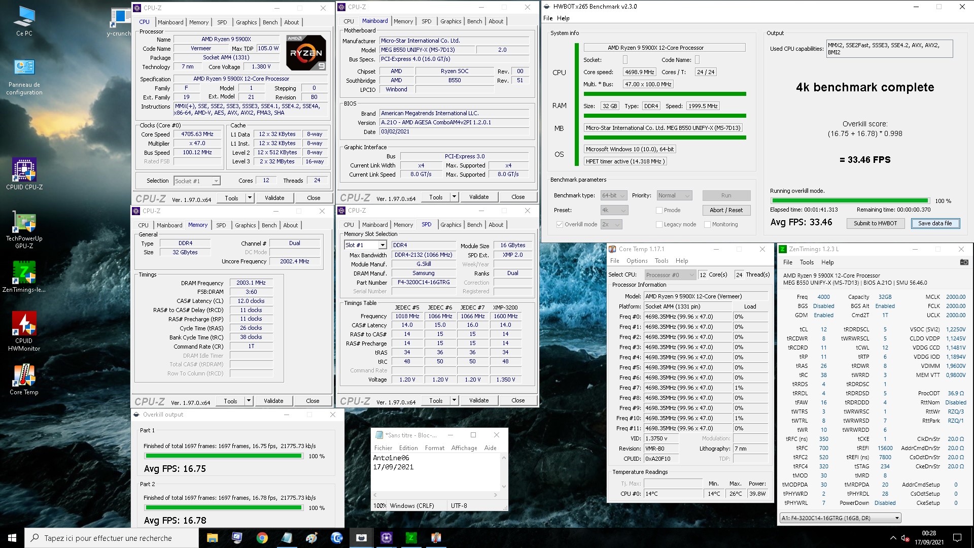Click Part 2 progress bar in Overkill output
974x548 pixels.
pyautogui.click(x=224, y=507)
